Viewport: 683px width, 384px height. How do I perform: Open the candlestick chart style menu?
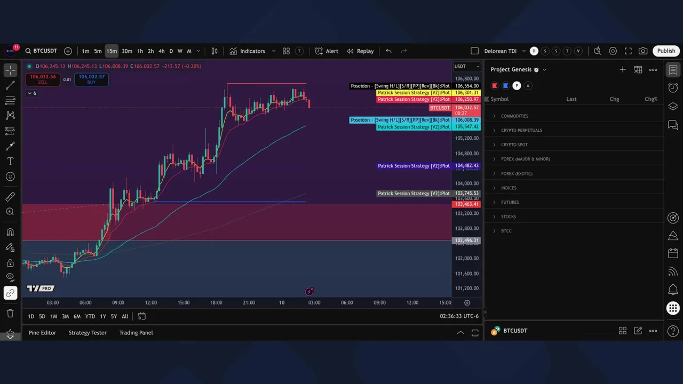tap(215, 51)
